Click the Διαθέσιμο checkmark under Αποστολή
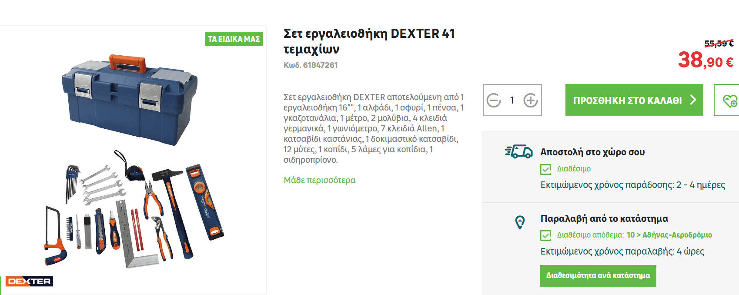739x295 pixels. (545, 169)
